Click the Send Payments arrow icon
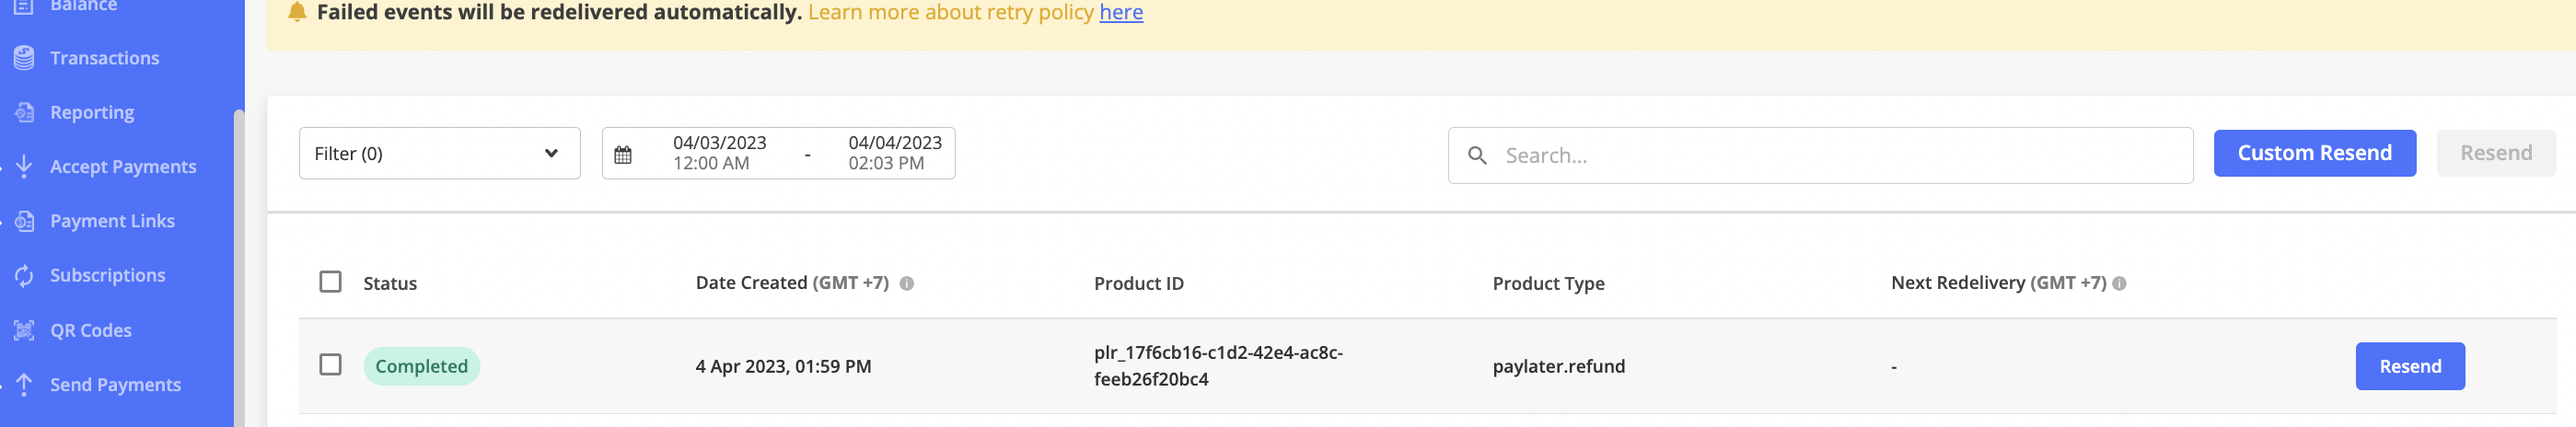The image size is (2576, 427). 24,384
